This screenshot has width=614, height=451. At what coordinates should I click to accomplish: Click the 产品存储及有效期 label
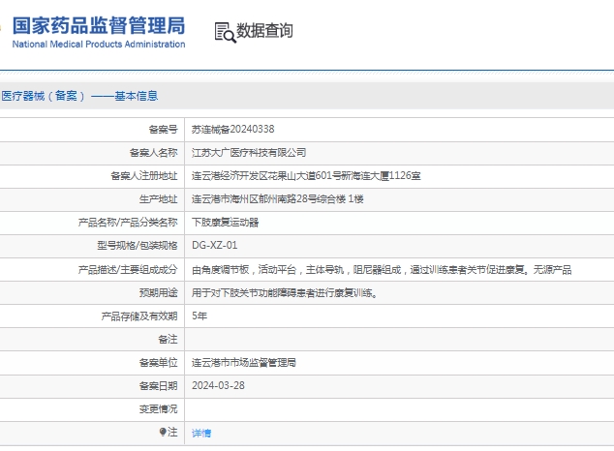139,316
